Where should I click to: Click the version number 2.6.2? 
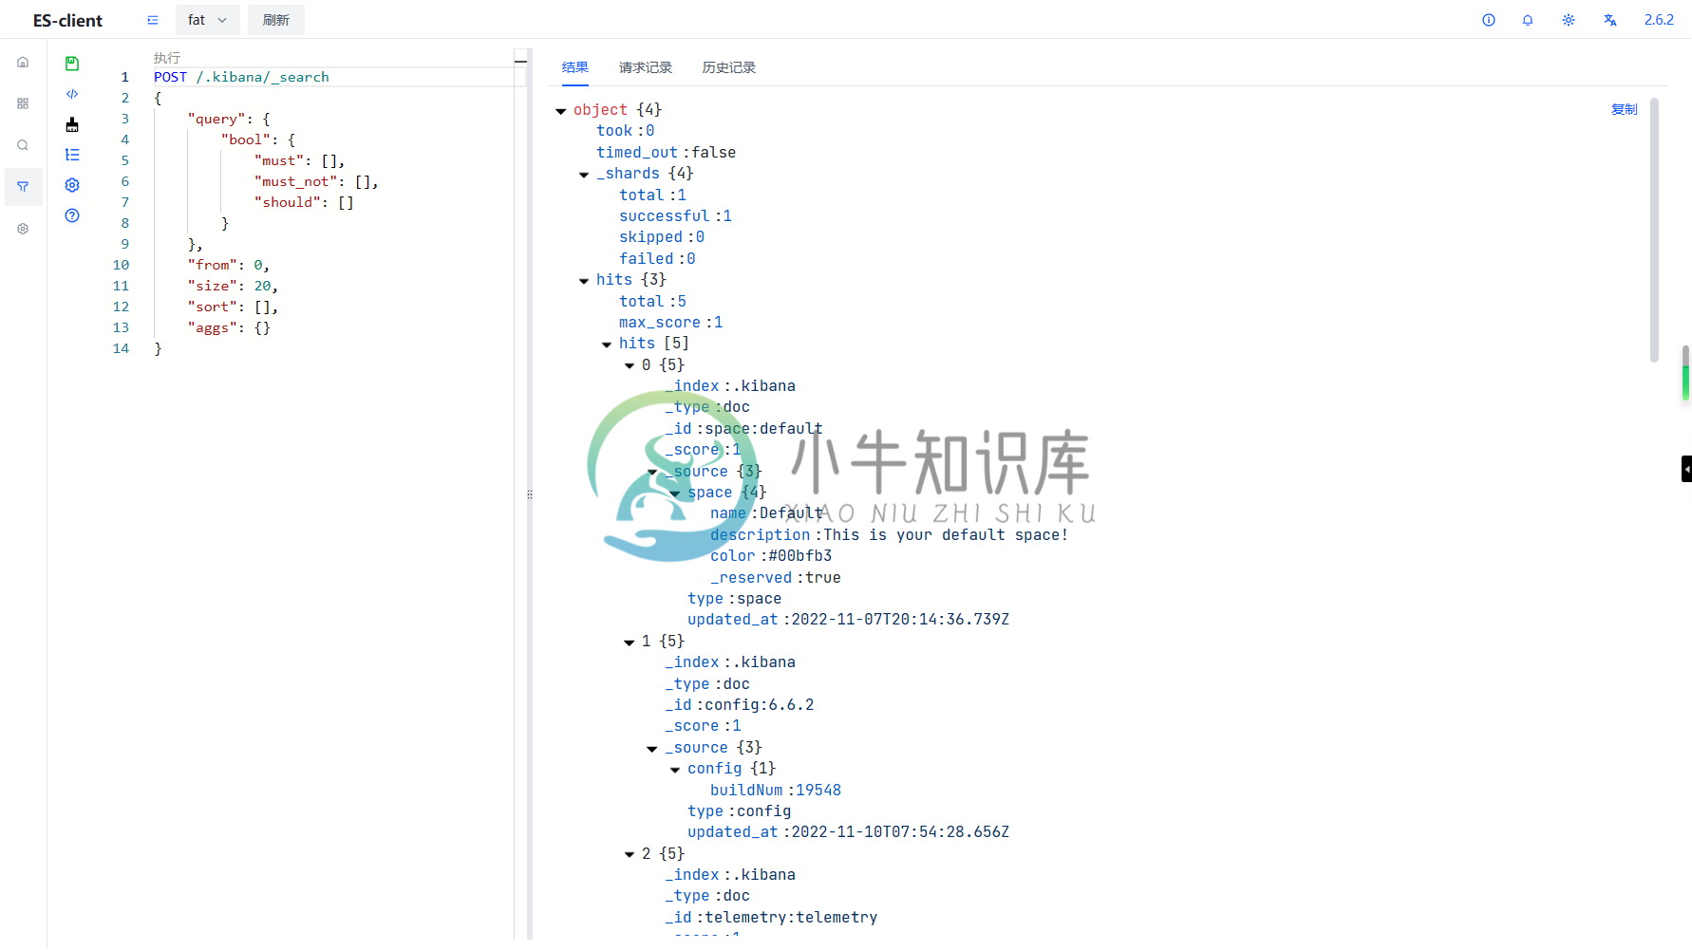pyautogui.click(x=1659, y=20)
